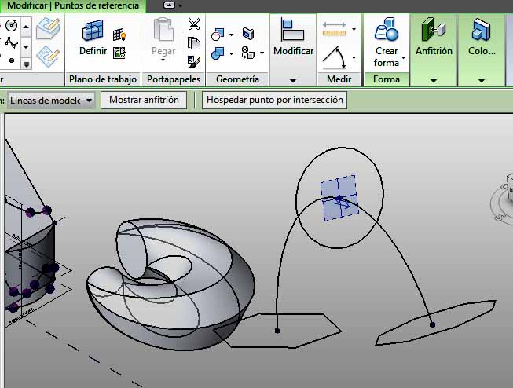This screenshot has height=388, width=513.
Task: Select the blue reference point plane in viewport
Action: (x=339, y=196)
